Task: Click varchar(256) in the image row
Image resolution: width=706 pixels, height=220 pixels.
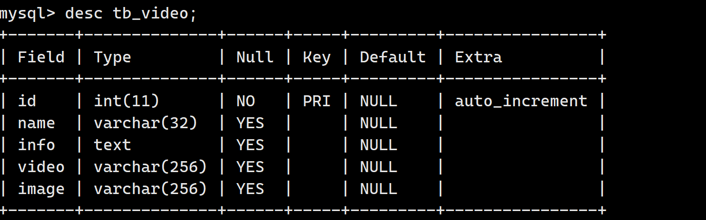Action: tap(150, 189)
